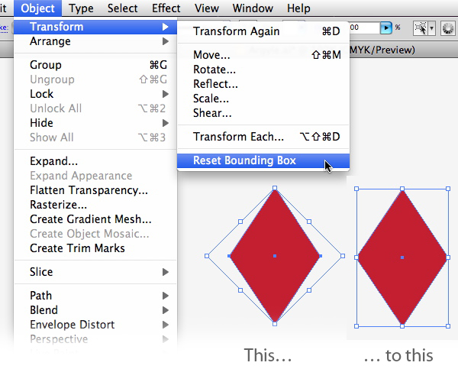Open the opacity slider popup arrow button

coord(385,28)
